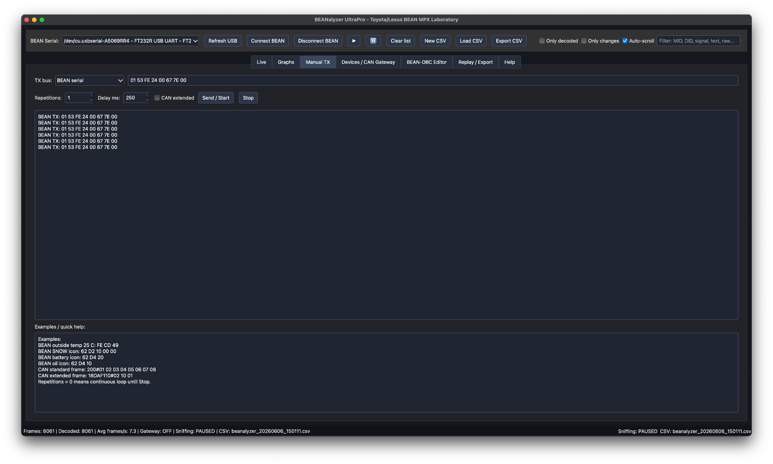Select the BEAN outside temp example line

tap(78, 346)
